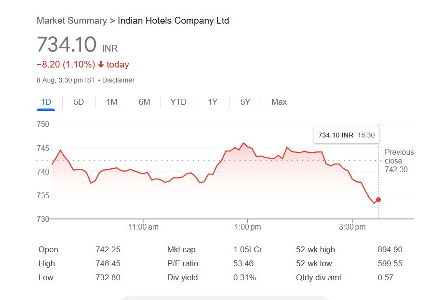Switch chart to 6M range
Viewport: 444px width, 300px height.
pyautogui.click(x=144, y=102)
